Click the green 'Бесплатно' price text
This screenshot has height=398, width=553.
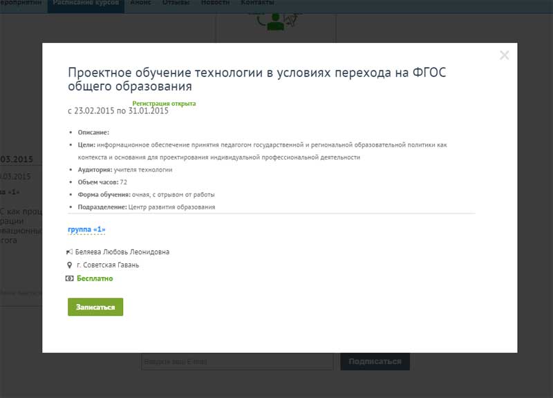(x=95, y=278)
